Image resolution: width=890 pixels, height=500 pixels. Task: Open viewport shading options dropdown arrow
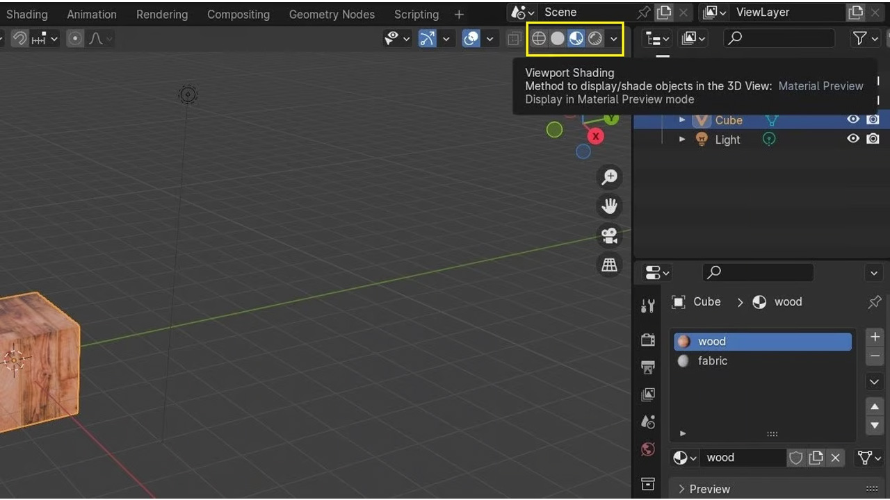tap(614, 39)
